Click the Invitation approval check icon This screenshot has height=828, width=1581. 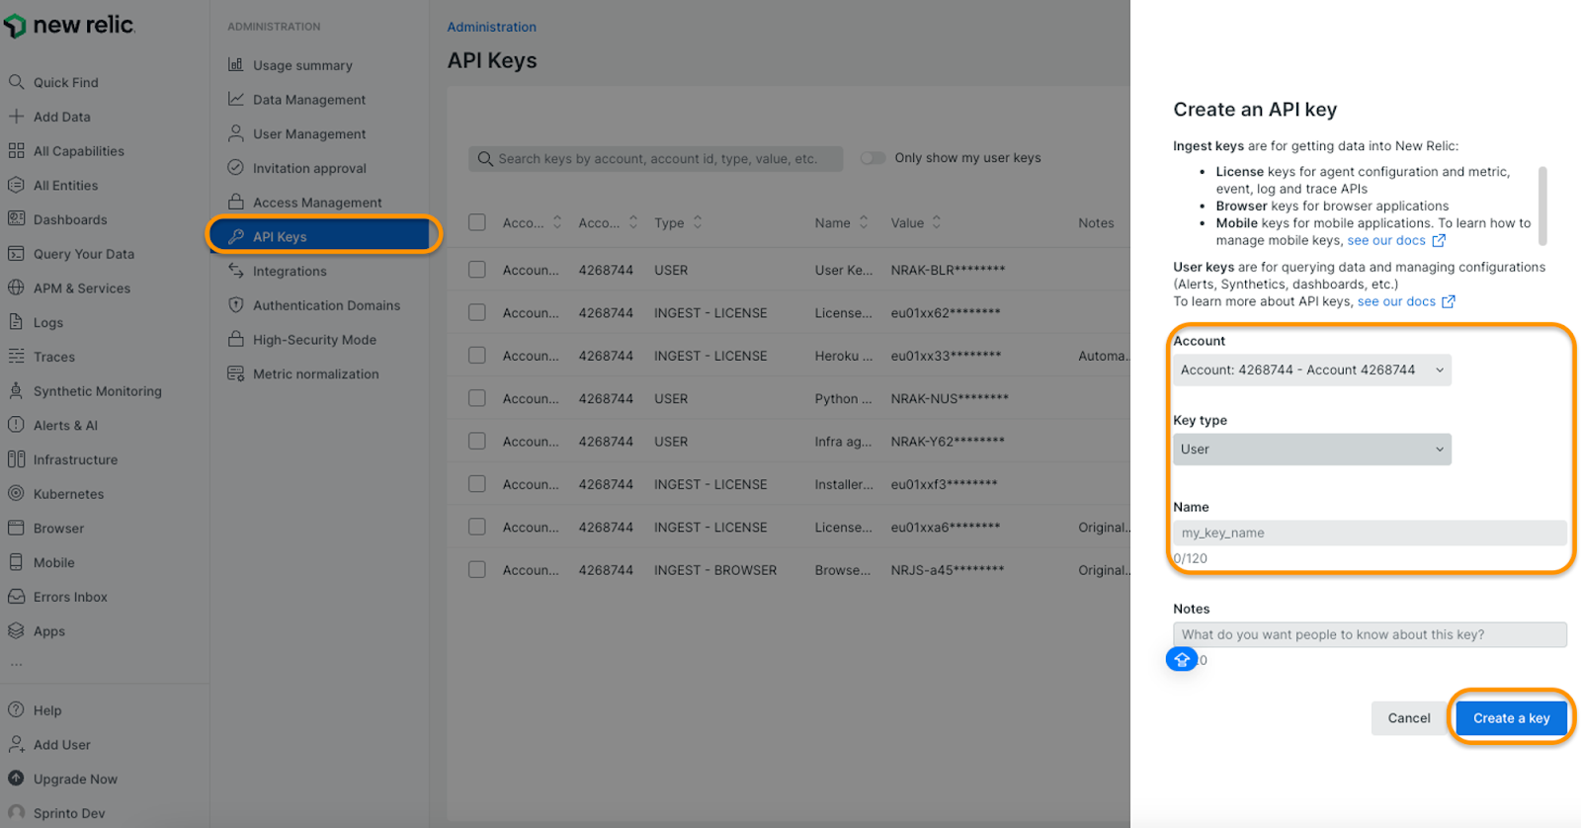235,168
